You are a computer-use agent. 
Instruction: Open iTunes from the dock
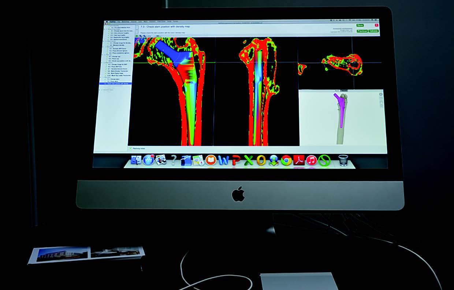tap(312, 160)
